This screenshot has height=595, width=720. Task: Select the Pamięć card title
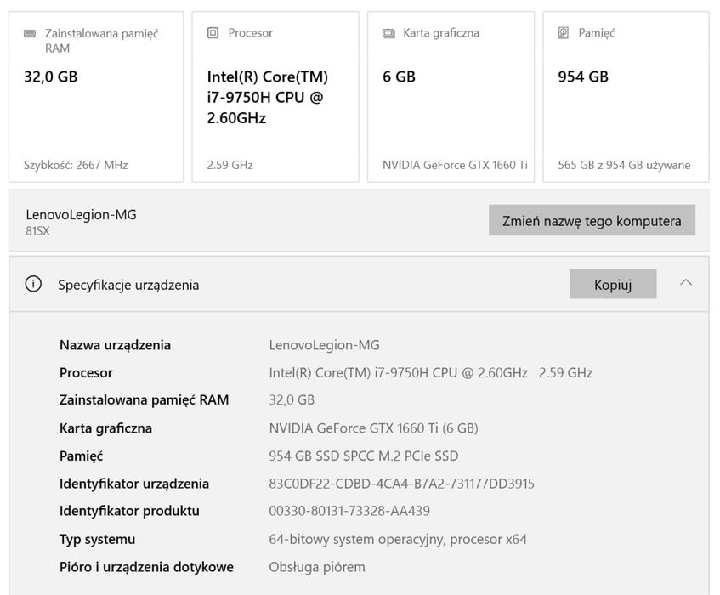point(597,33)
